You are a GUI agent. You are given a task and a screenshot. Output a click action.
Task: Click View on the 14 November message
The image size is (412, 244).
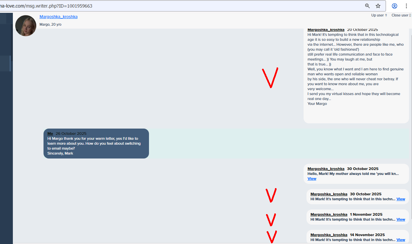(401, 240)
